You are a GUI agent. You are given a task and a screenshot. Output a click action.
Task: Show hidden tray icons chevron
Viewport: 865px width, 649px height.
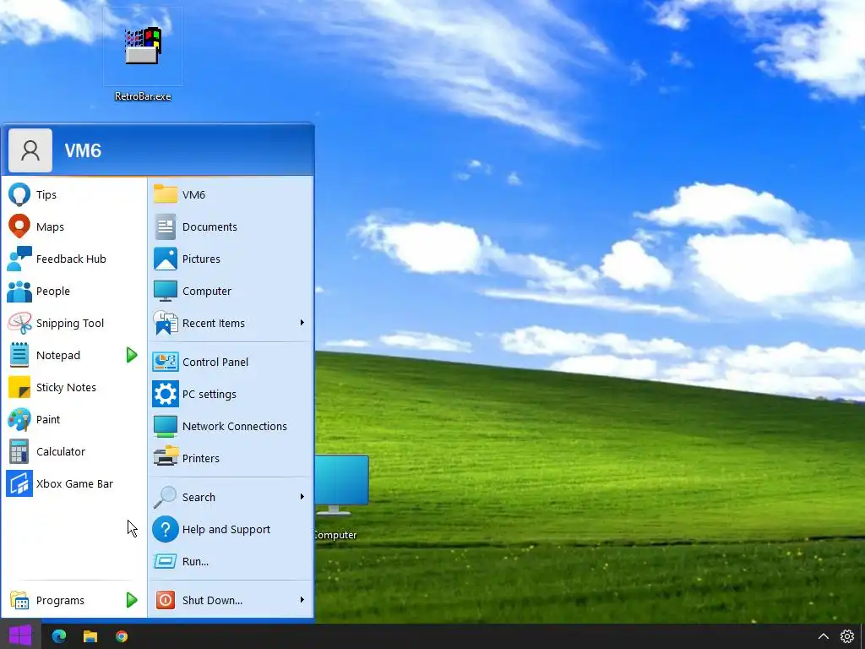point(823,636)
